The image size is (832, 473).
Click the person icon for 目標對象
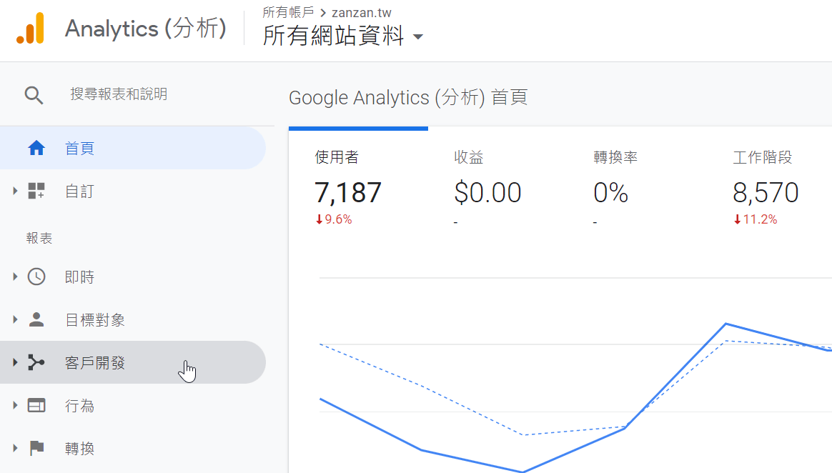point(36,320)
